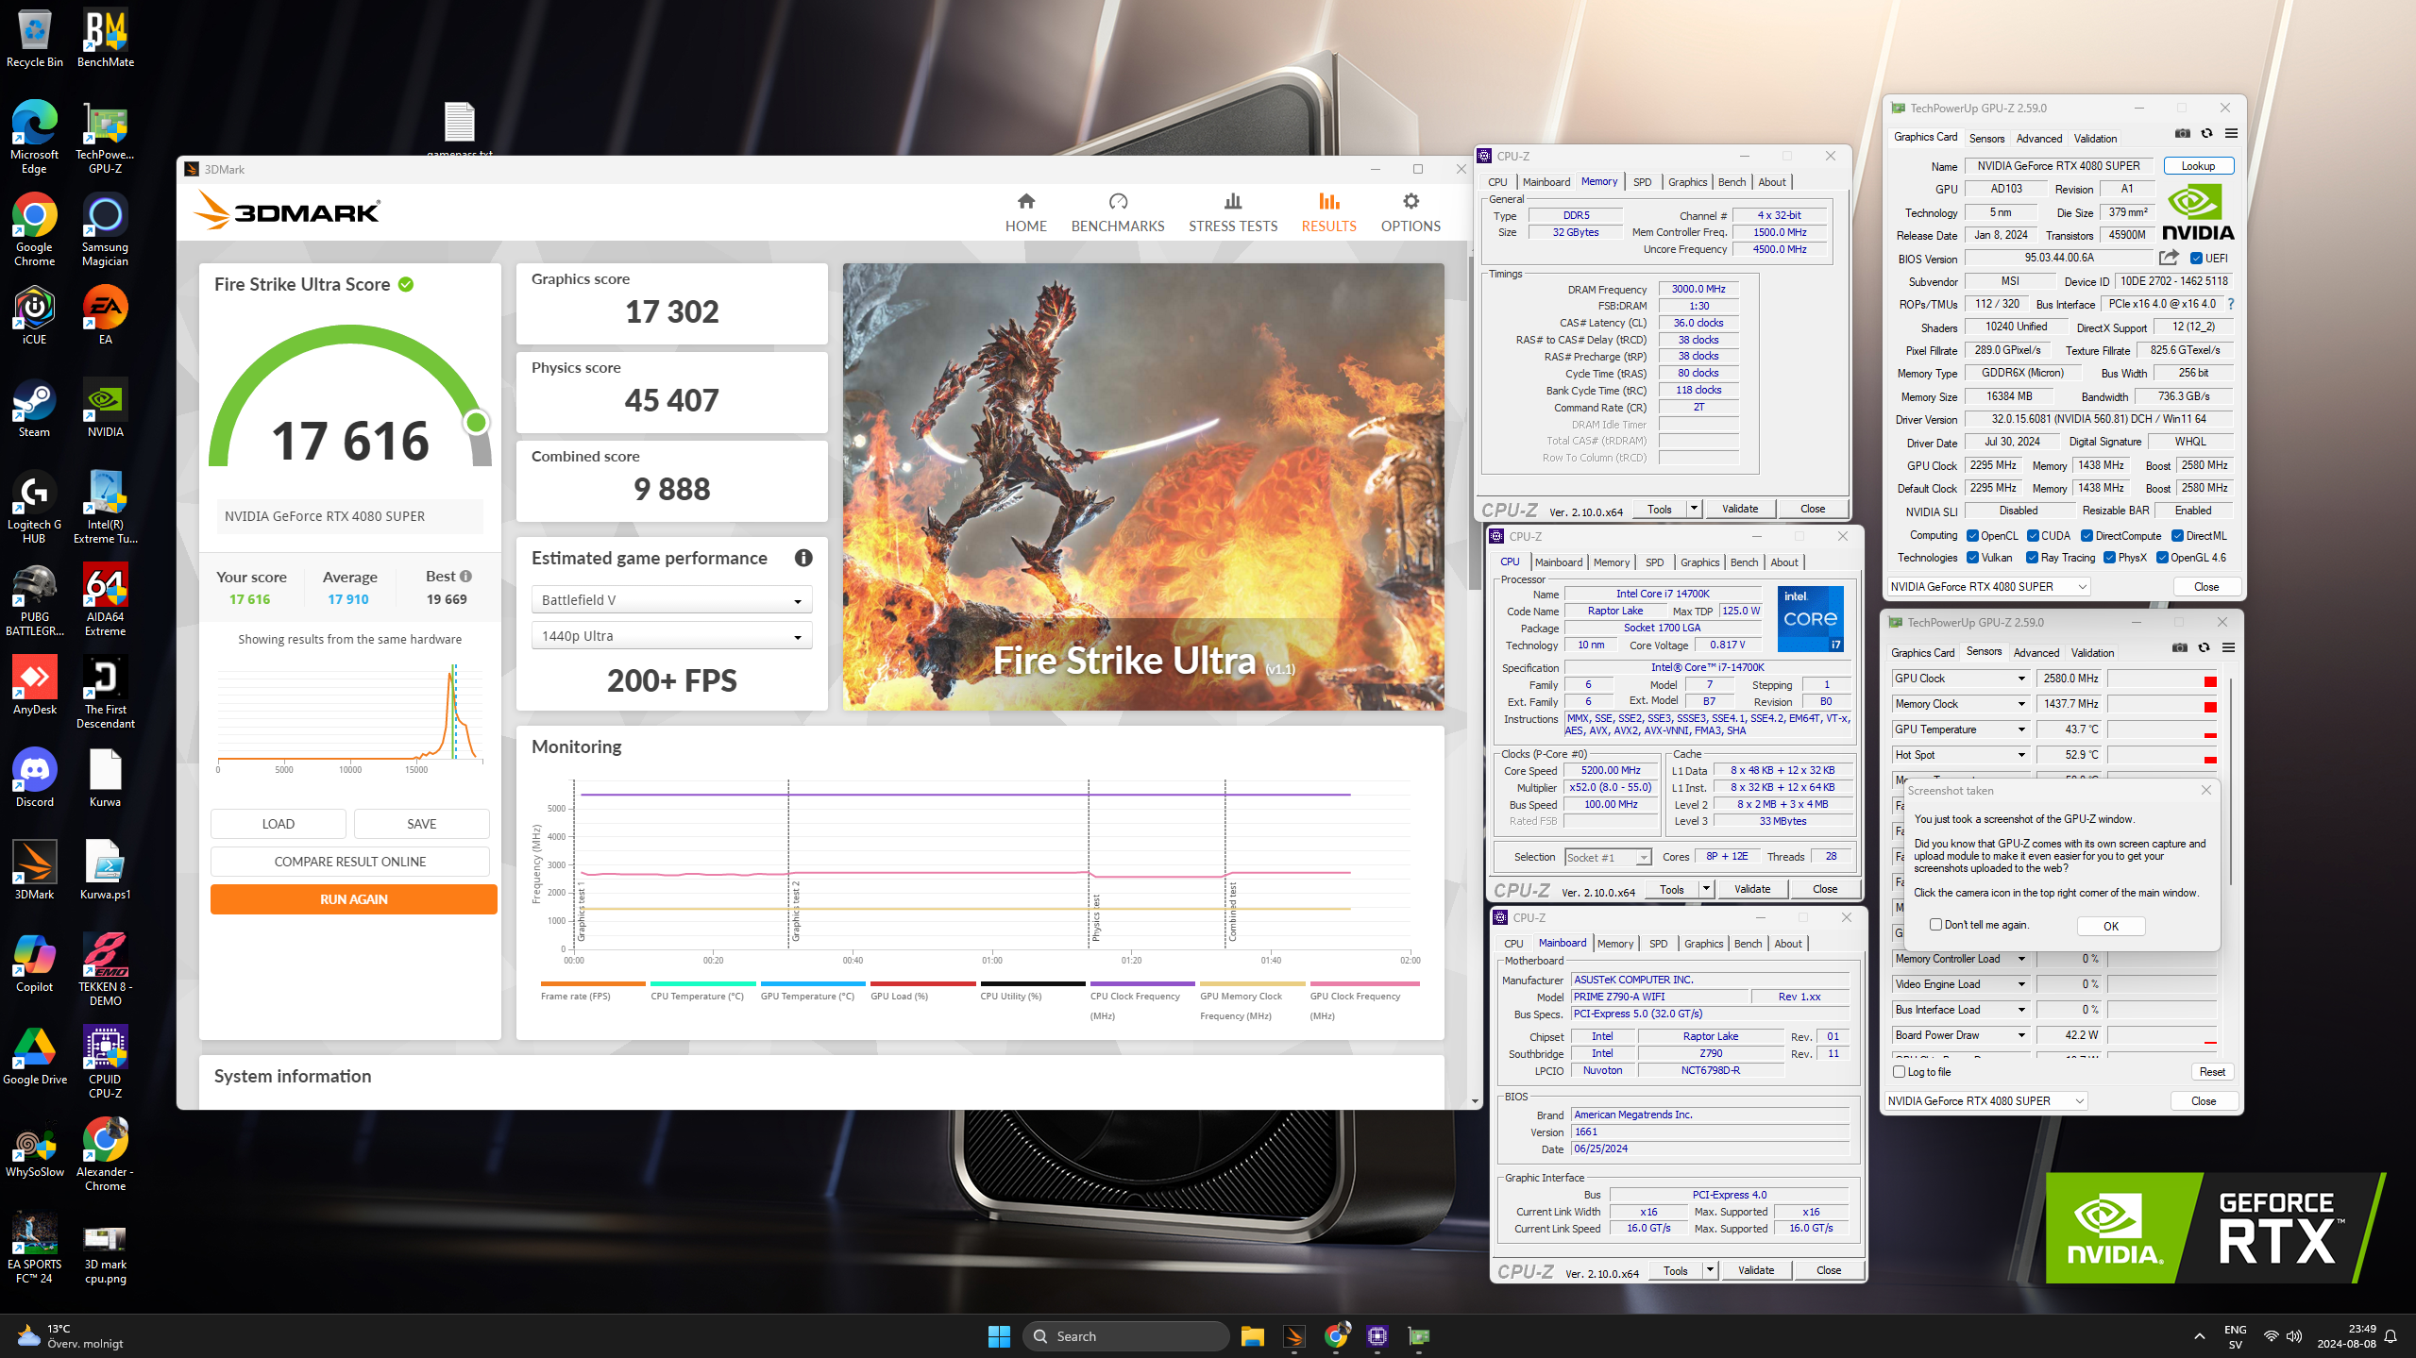This screenshot has height=1358, width=2416.
Task: Open BenchMate desktop shortcut
Action: coord(105,39)
